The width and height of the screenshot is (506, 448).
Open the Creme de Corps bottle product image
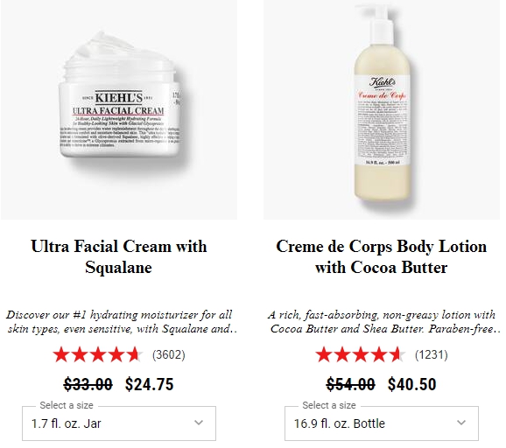click(382, 109)
